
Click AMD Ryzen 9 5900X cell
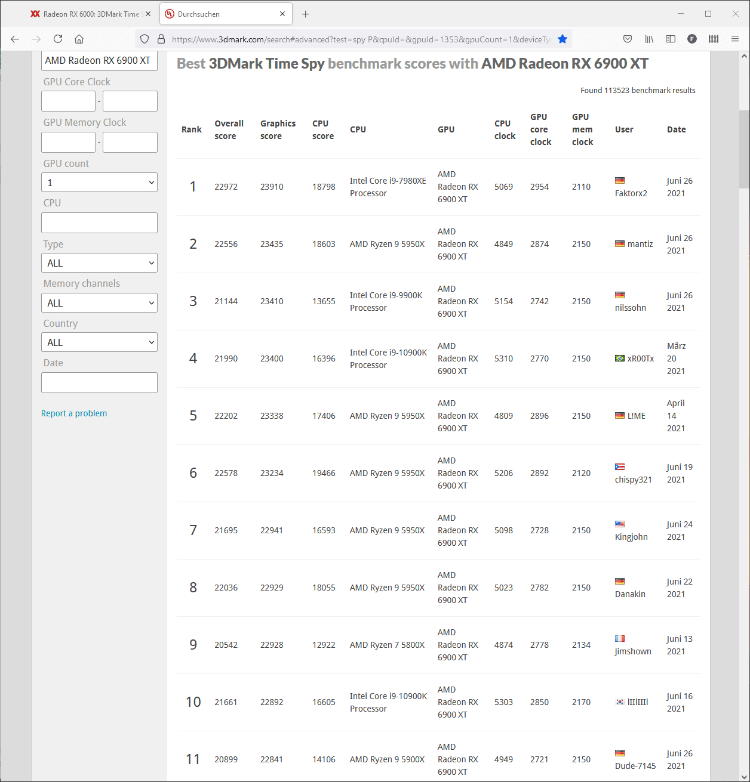pos(387,759)
